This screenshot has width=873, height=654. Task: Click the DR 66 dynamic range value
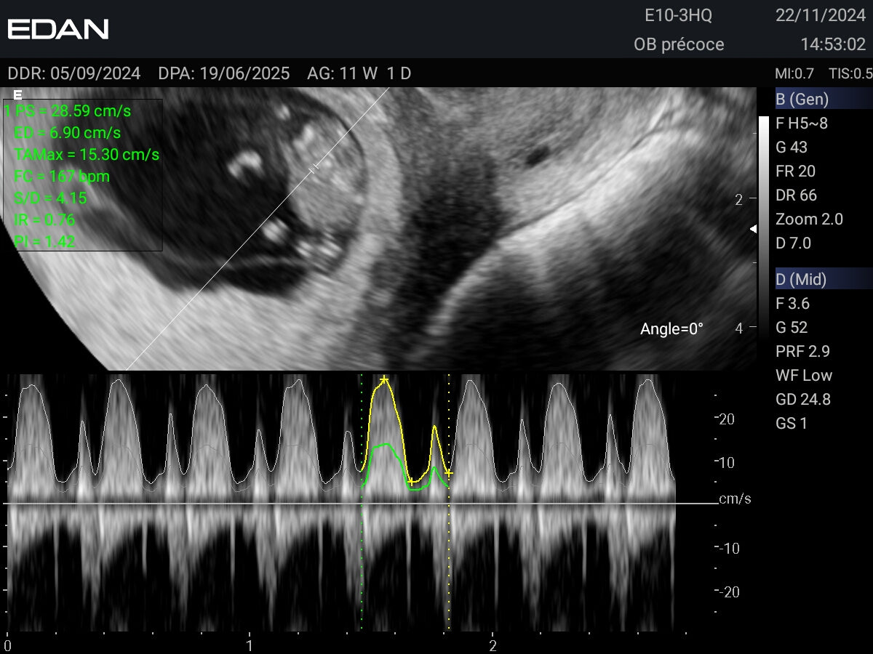[796, 195]
